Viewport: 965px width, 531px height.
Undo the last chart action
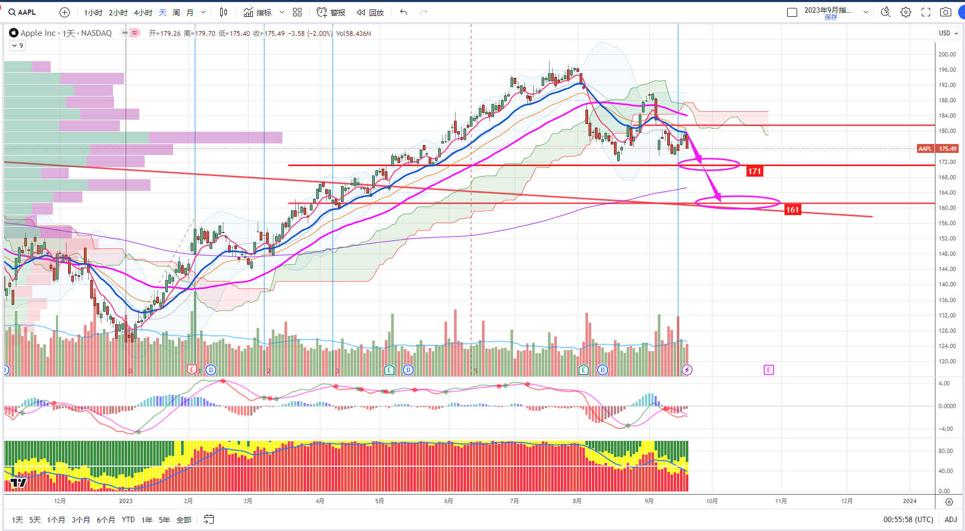(404, 12)
